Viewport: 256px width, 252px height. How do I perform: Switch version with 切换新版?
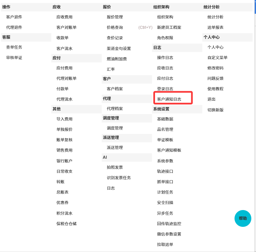pos(215,110)
